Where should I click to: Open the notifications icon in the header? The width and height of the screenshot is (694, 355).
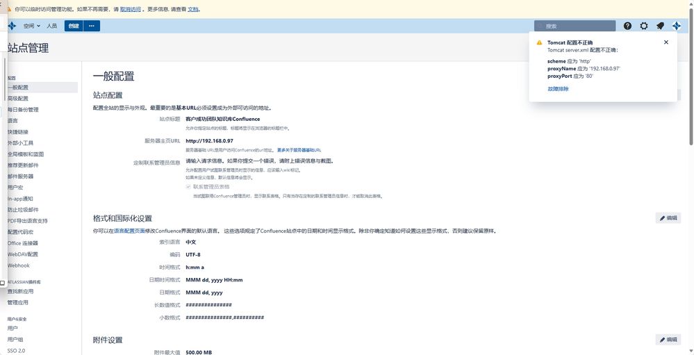pyautogui.click(x=660, y=26)
